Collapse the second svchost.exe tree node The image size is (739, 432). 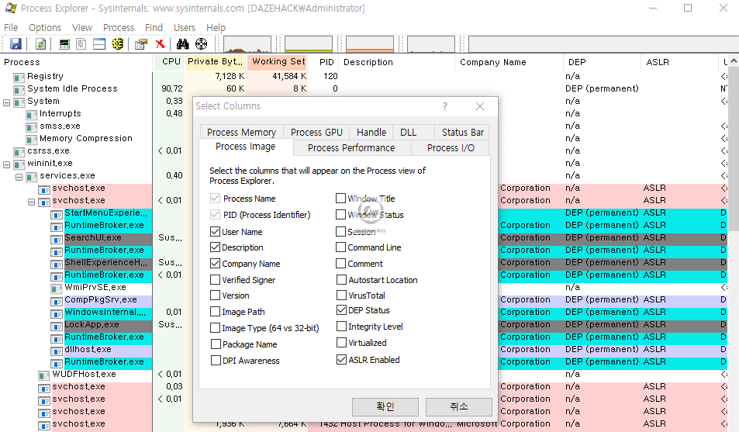[31, 202]
